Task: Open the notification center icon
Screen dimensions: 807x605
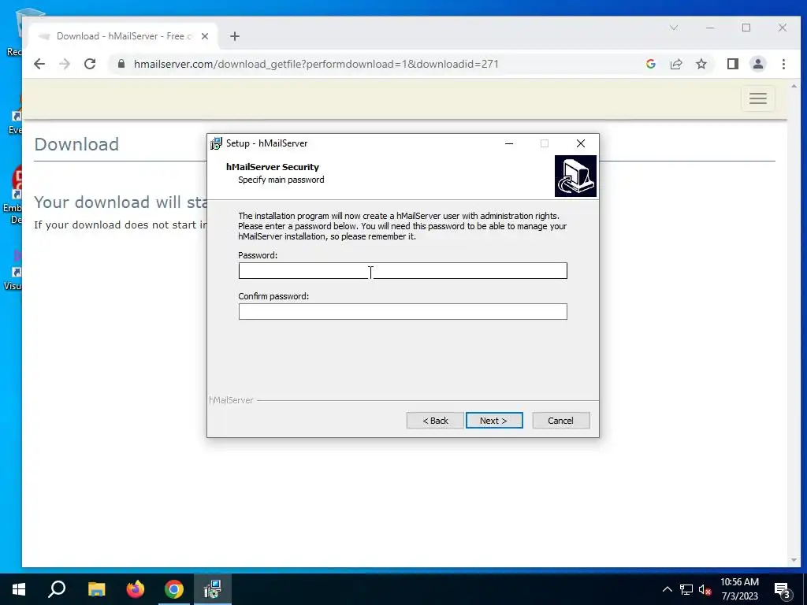Action: 783,589
